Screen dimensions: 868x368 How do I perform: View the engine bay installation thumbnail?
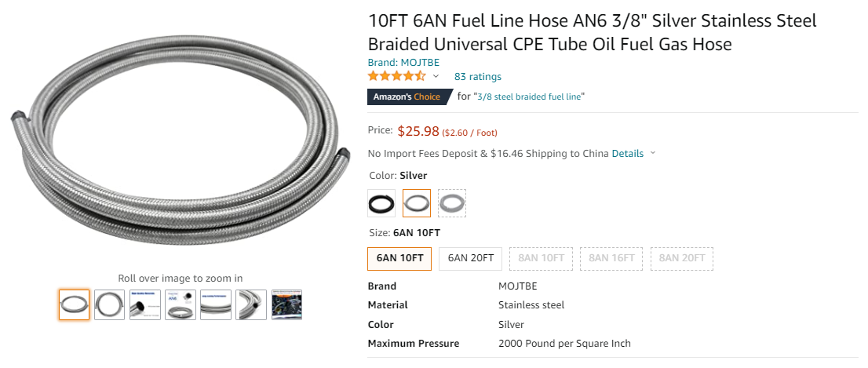coord(286,304)
